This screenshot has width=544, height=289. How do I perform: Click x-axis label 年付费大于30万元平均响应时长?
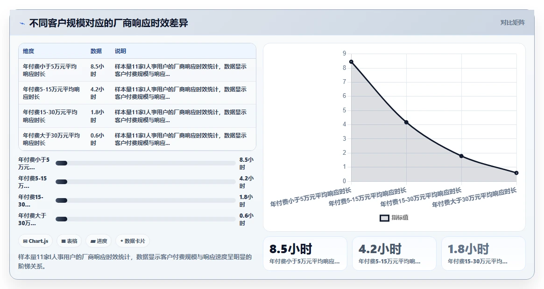474,198
